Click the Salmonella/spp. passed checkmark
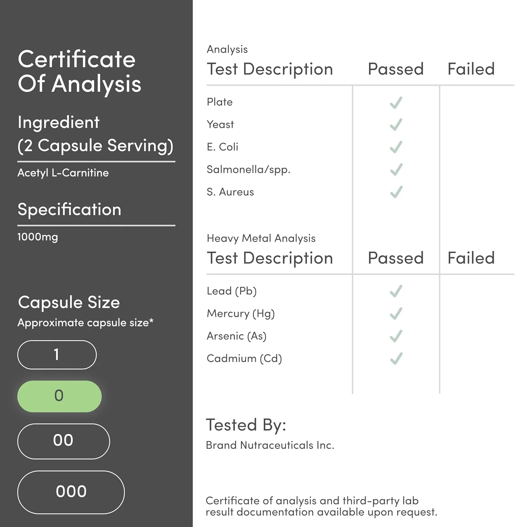Screen dimensions: 515x527 point(396,170)
